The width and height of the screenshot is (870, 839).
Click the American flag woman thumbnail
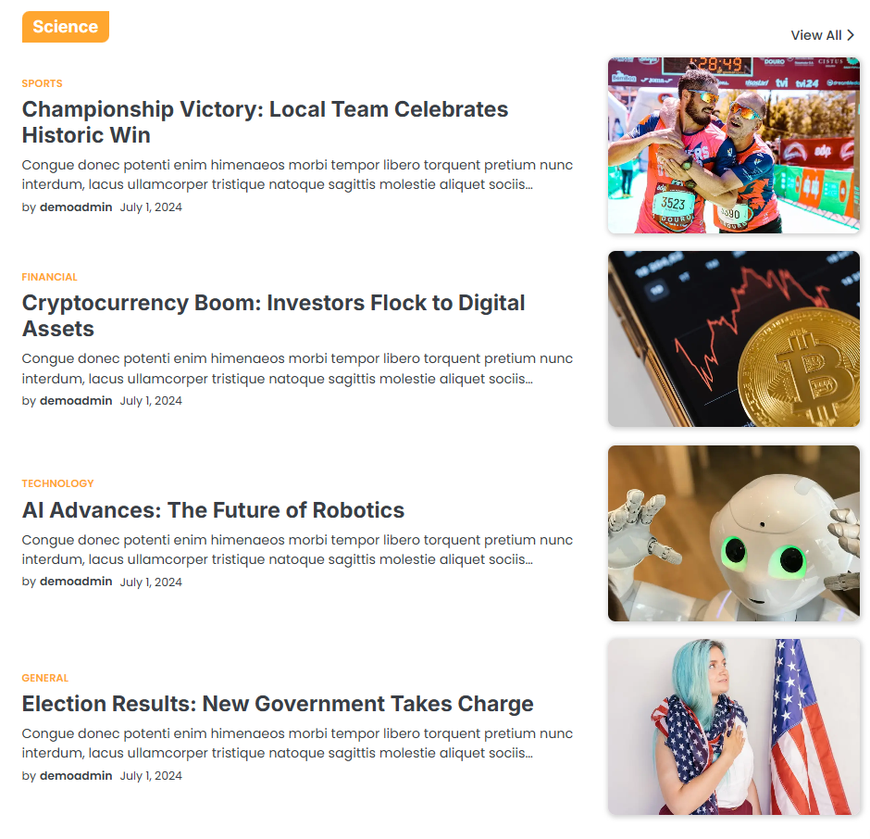[734, 727]
